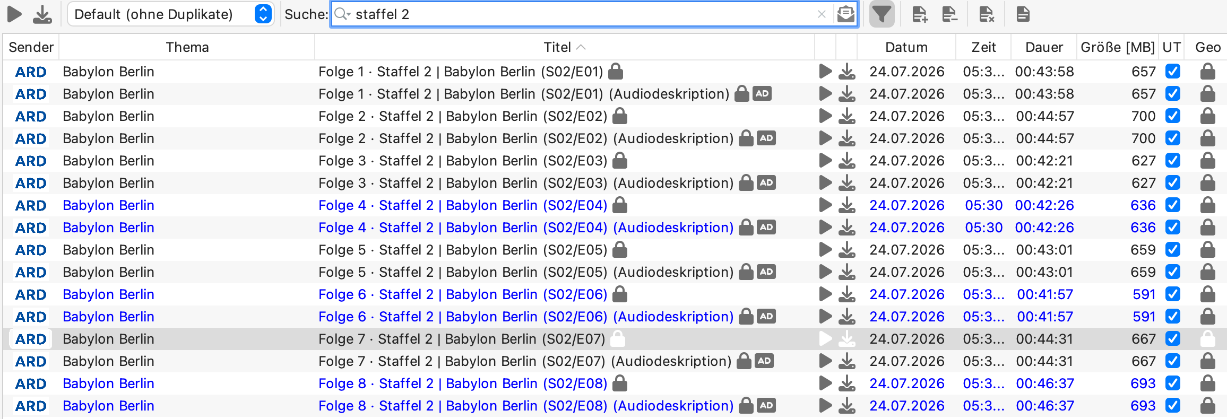Select title 'Folge 6 · Staffel 2 | Babylon Berlin (S02/E06) (Audiodeskription)'
This screenshot has height=419, width=1227.
(x=526, y=316)
